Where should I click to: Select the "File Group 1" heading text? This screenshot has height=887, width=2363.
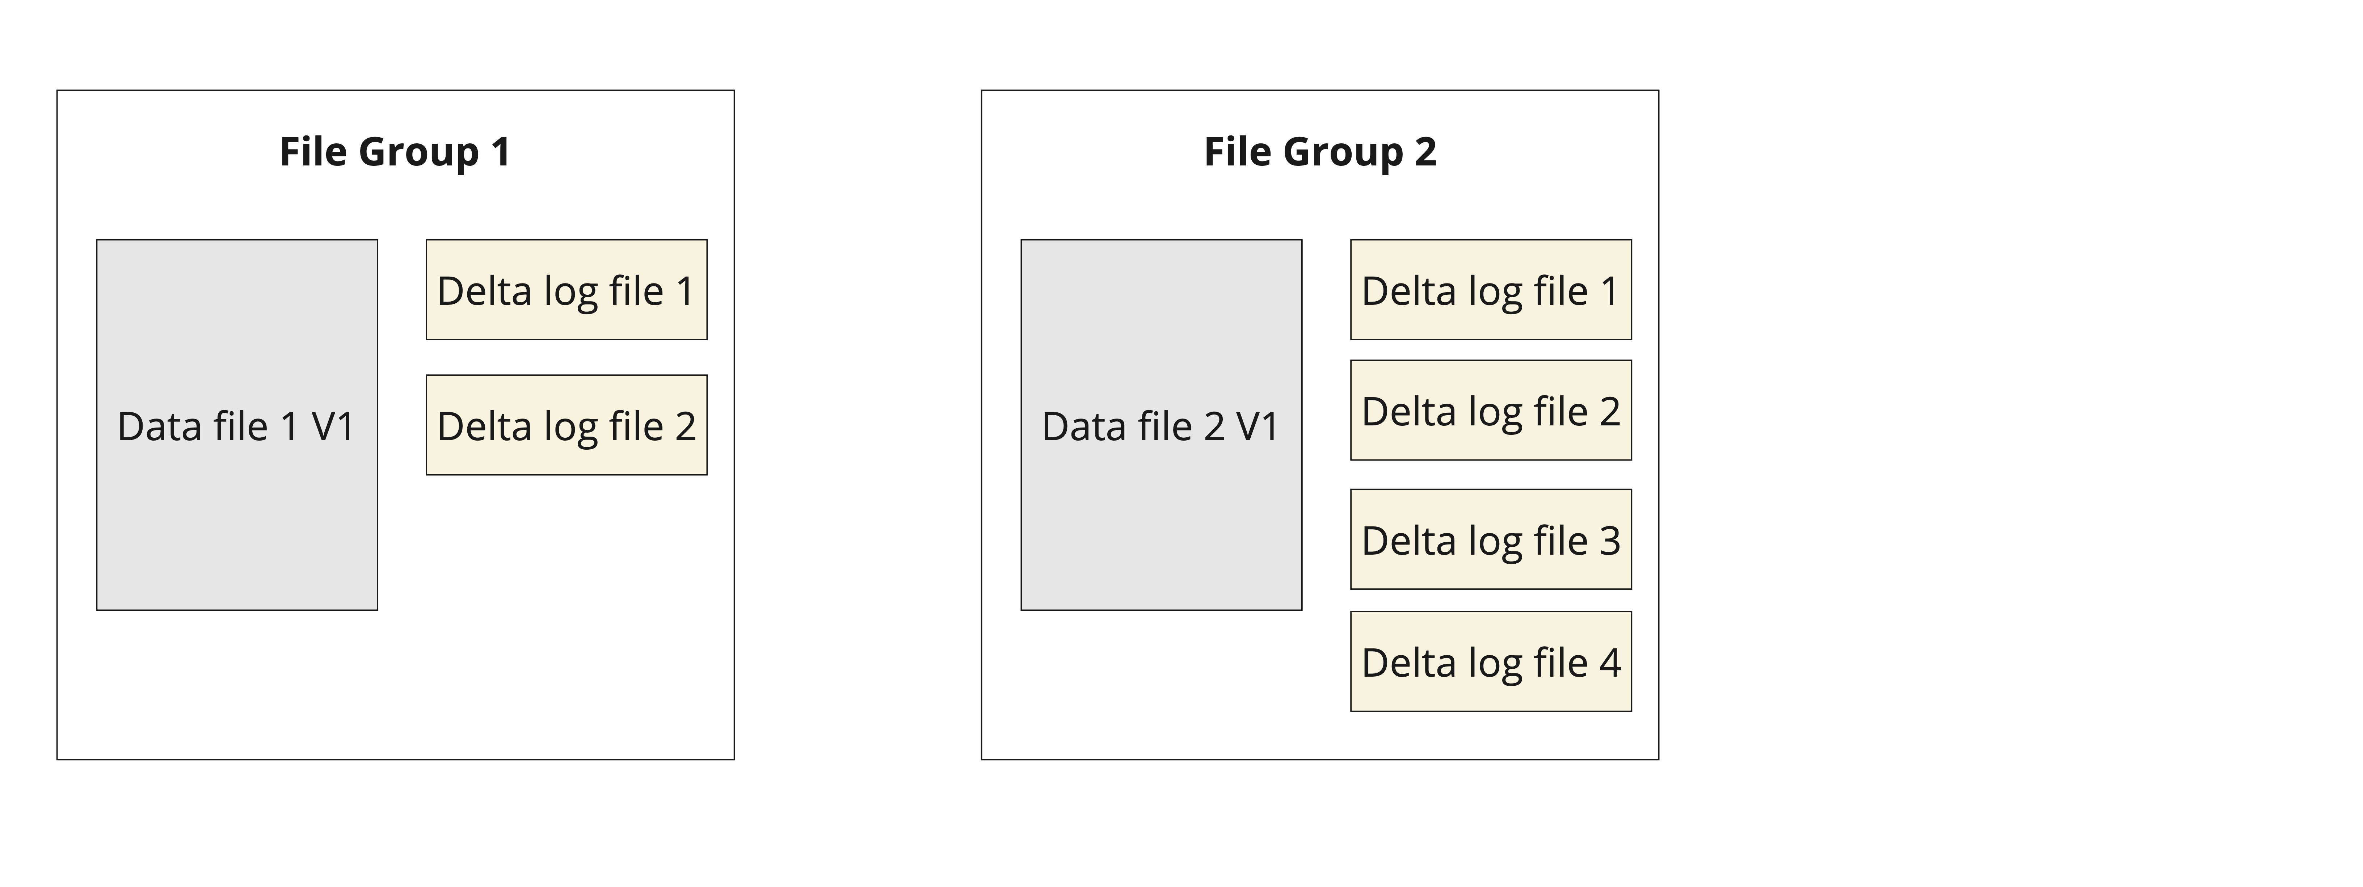pos(395,152)
